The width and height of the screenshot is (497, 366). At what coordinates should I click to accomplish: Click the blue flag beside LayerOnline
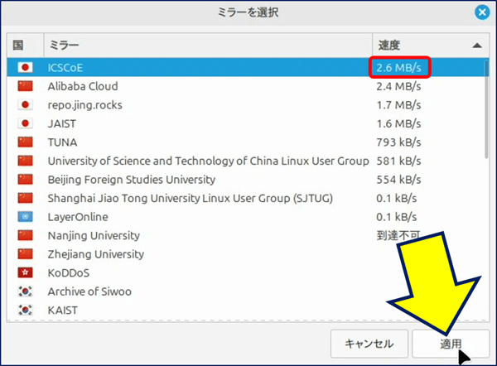pyautogui.click(x=25, y=217)
